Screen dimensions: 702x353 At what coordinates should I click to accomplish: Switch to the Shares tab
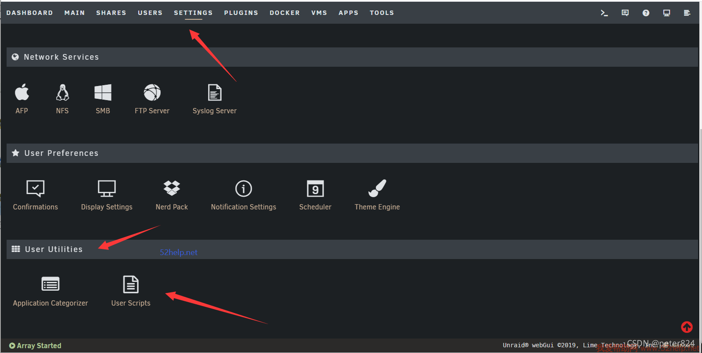pos(111,13)
